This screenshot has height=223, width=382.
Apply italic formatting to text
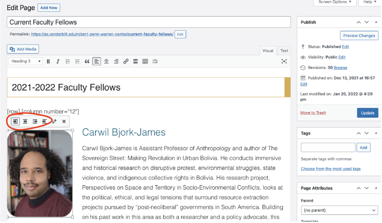(58, 61)
